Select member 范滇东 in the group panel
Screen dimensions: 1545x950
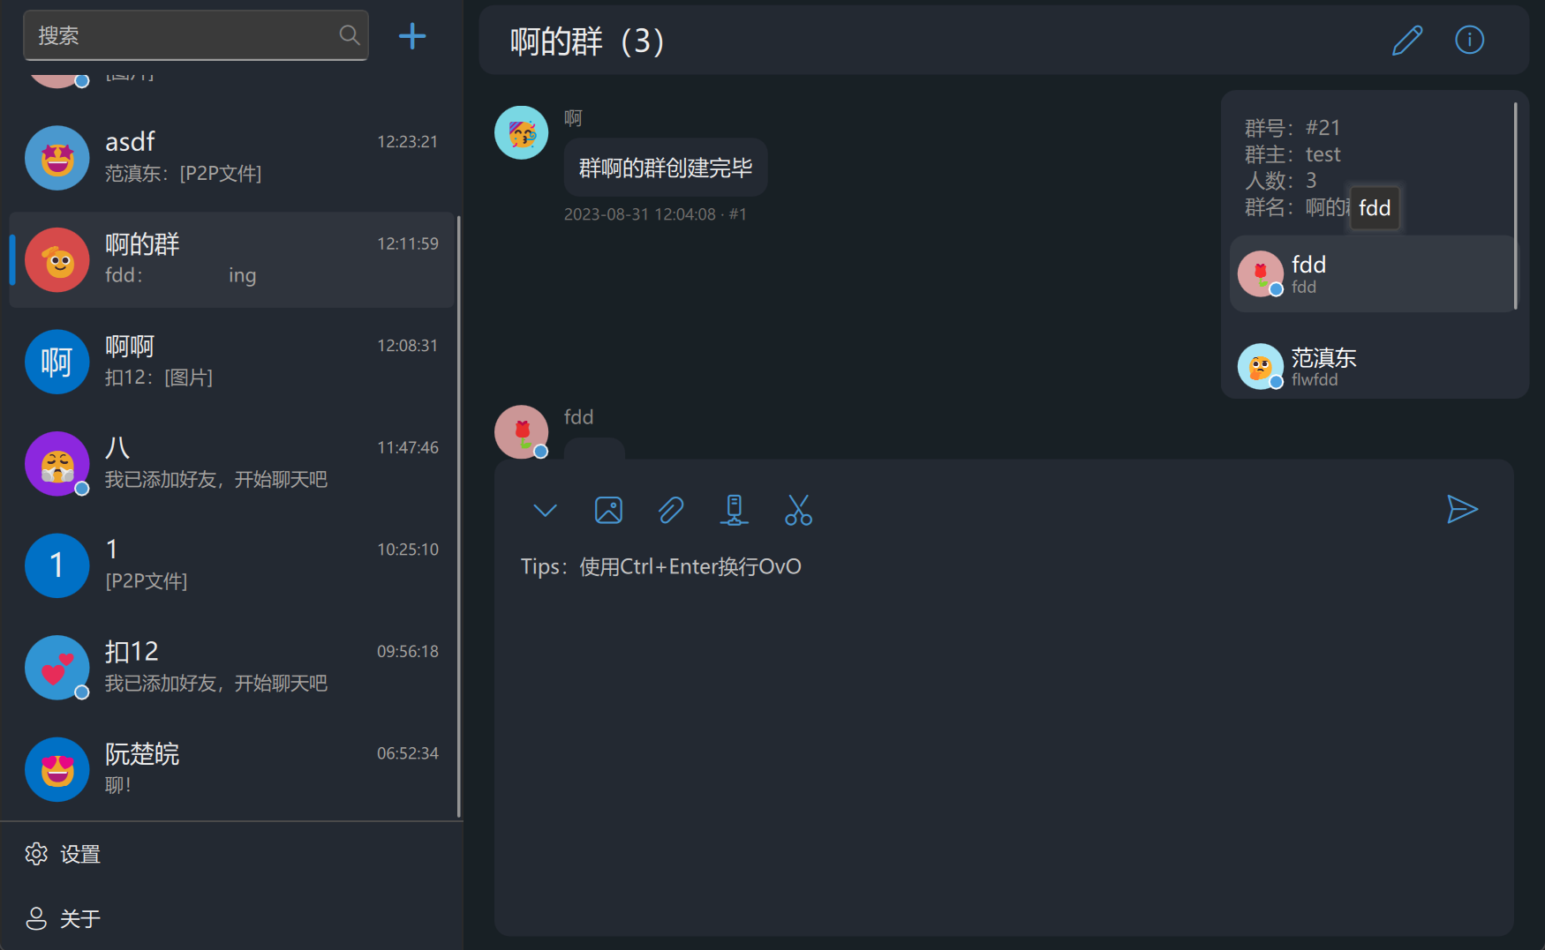1368,366
